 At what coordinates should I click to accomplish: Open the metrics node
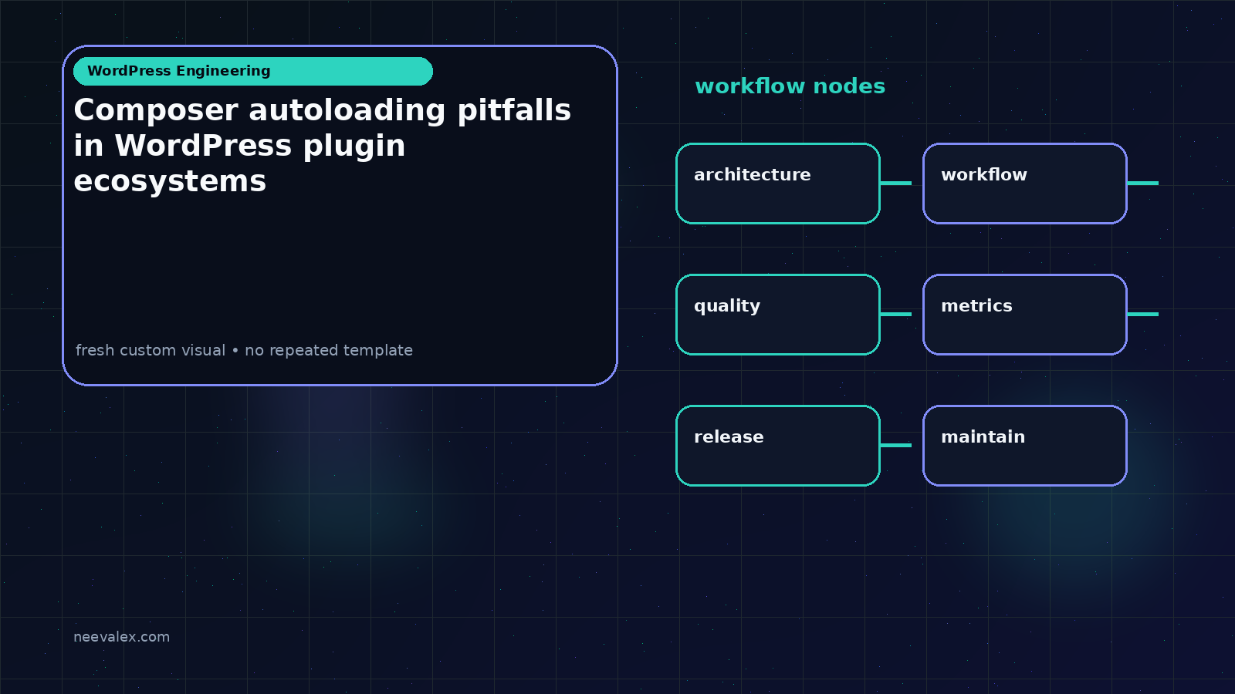click(1025, 315)
